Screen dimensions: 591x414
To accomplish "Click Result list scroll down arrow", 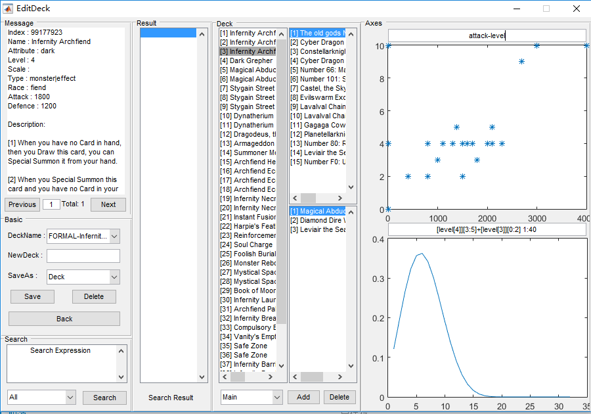I will click(x=202, y=377).
